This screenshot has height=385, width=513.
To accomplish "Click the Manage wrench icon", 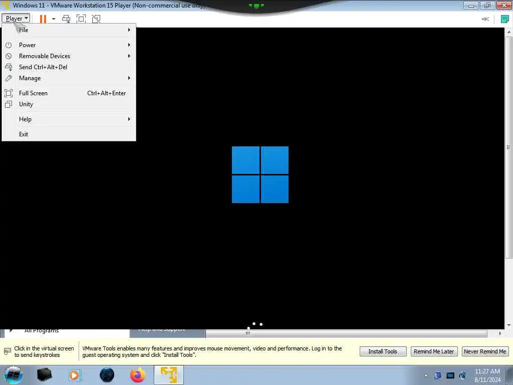I will [9, 78].
